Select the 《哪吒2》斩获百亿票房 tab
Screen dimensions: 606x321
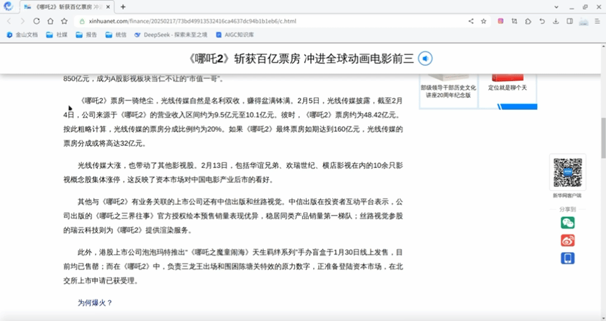pyautogui.click(x=66, y=6)
